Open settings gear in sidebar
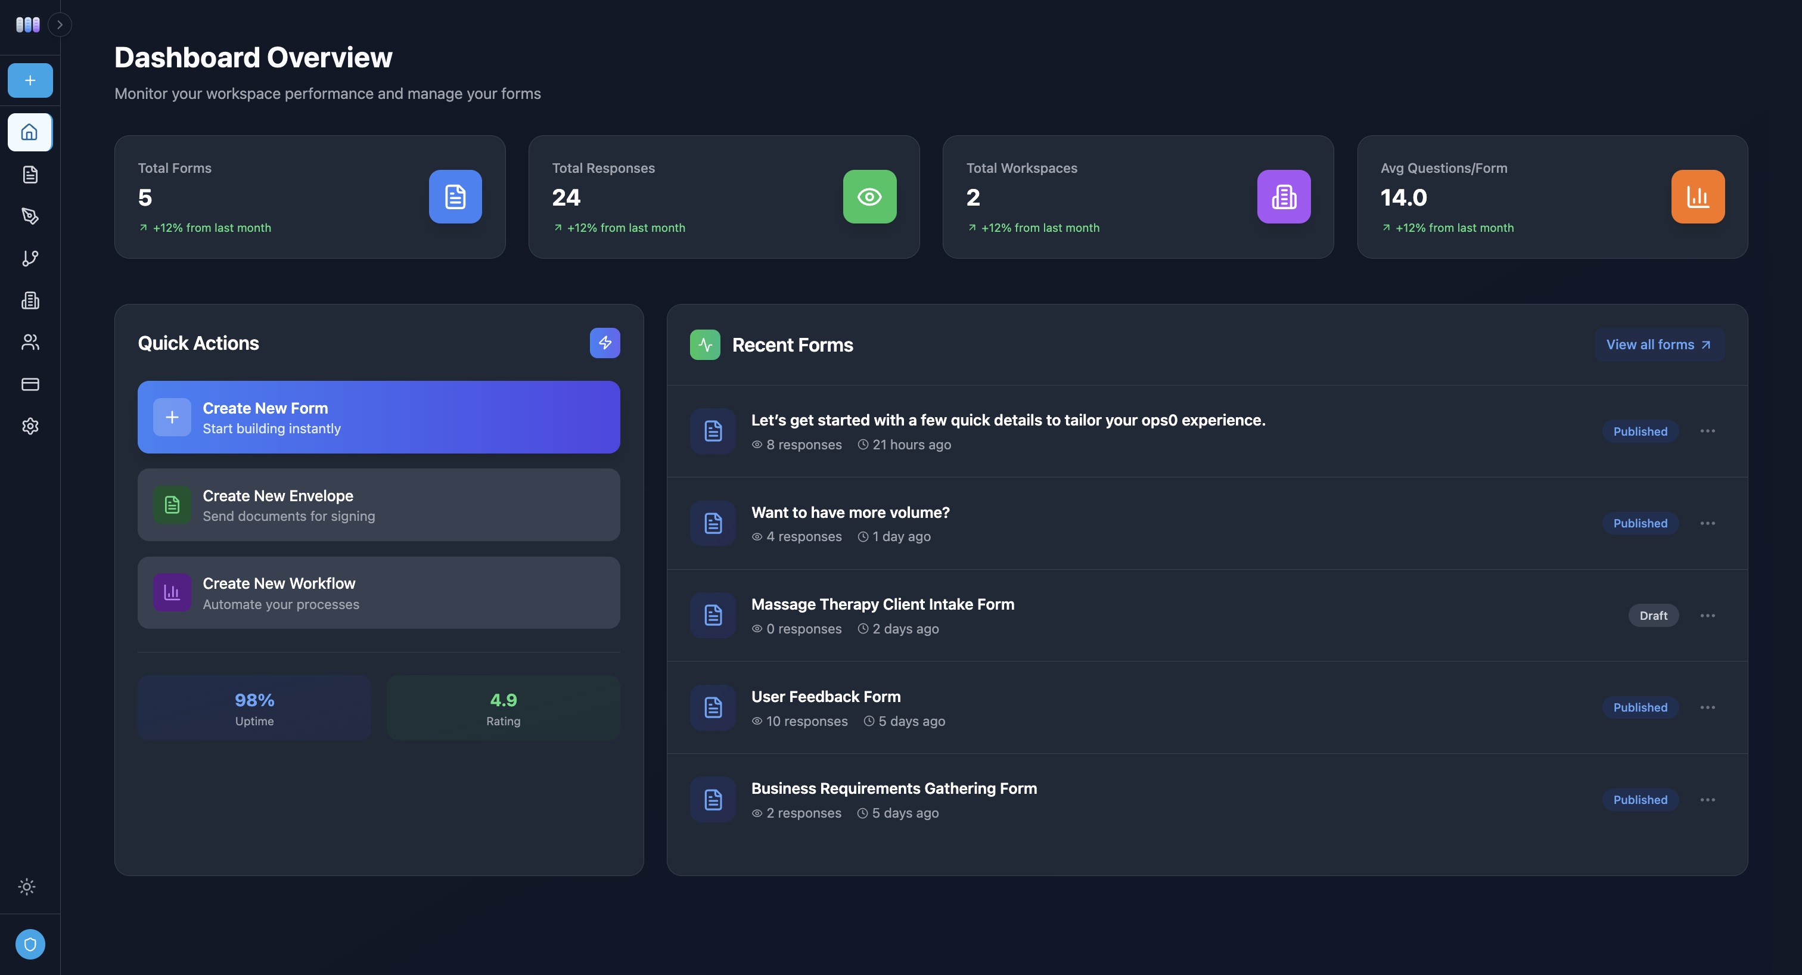The image size is (1802, 975). tap(30, 426)
